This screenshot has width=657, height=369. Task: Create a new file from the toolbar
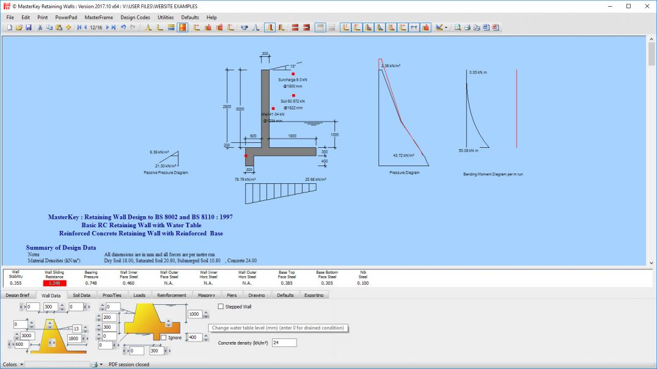[9, 27]
